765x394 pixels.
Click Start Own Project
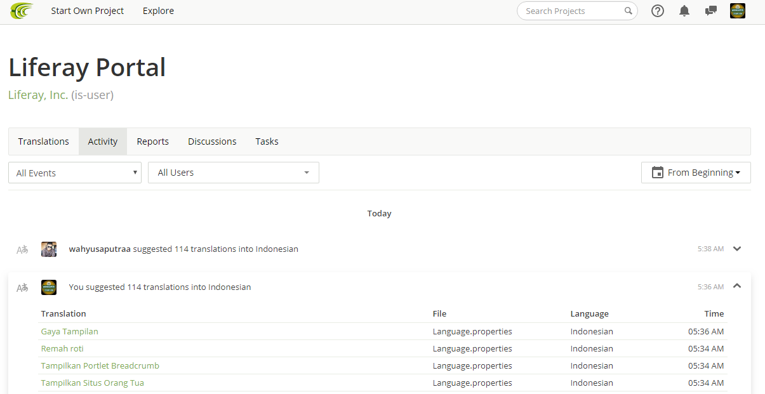pos(88,11)
